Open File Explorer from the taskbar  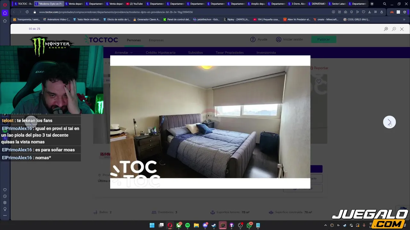[x=196, y=225]
